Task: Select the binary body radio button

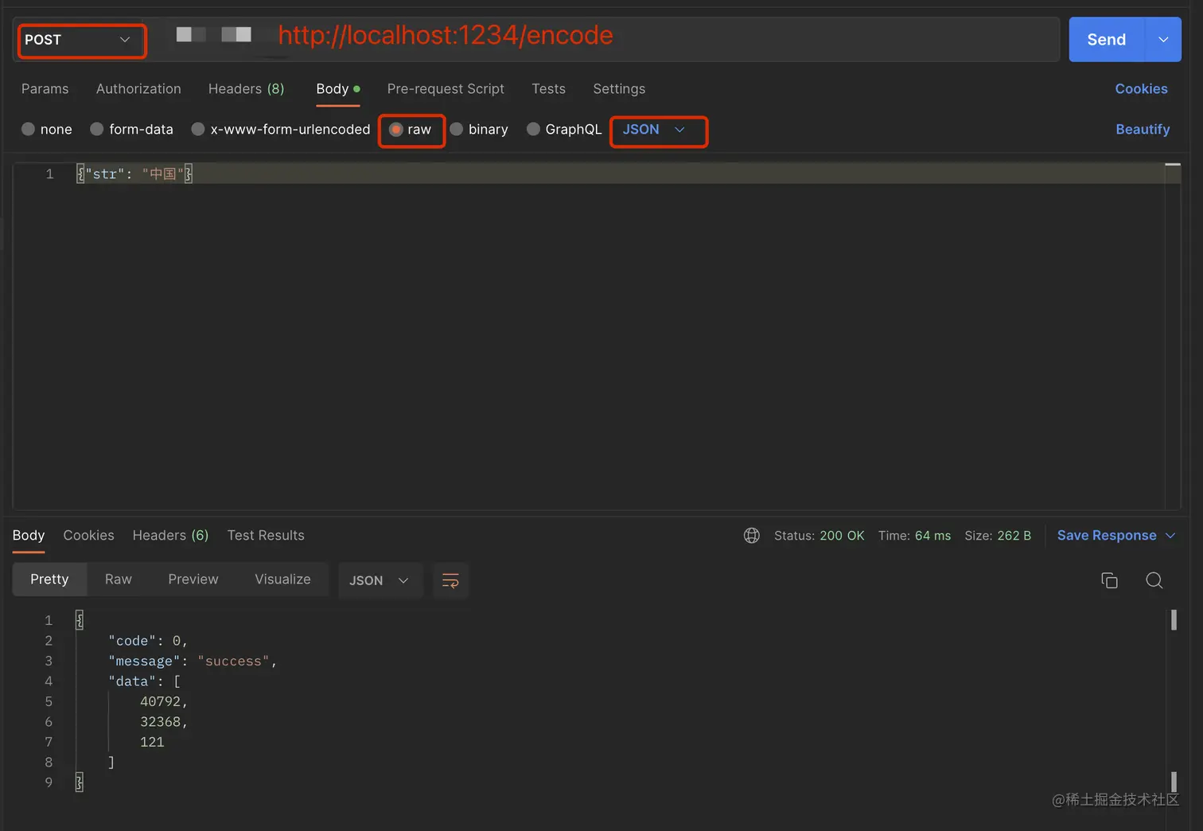Action: click(x=457, y=129)
